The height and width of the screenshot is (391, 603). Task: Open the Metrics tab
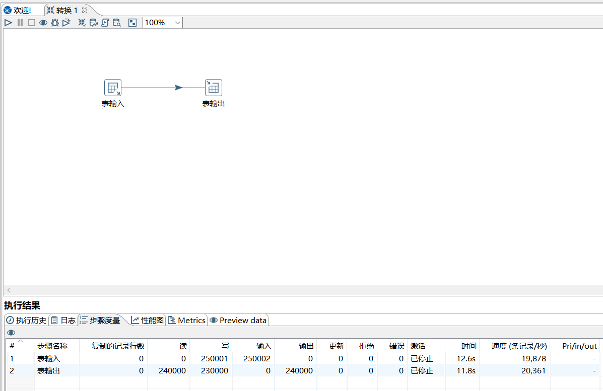[187, 321]
